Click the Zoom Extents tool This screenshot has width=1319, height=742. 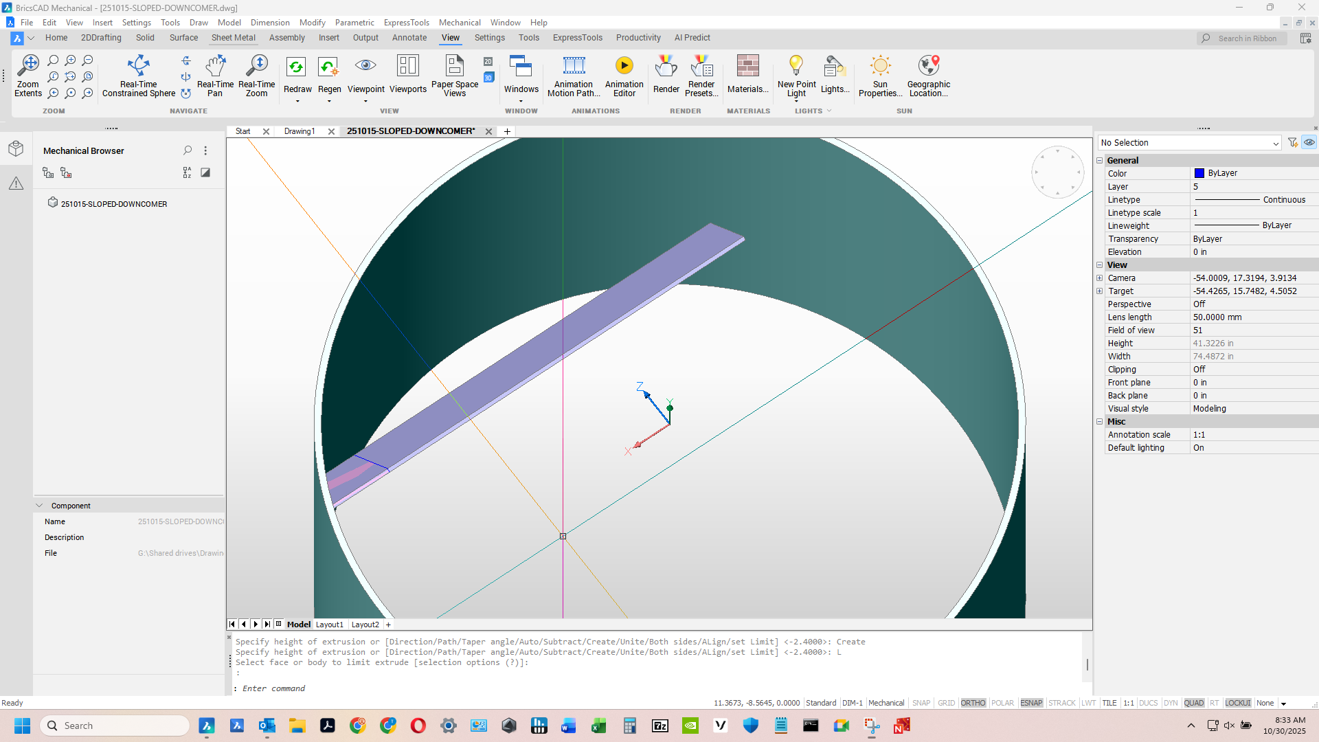coord(28,76)
